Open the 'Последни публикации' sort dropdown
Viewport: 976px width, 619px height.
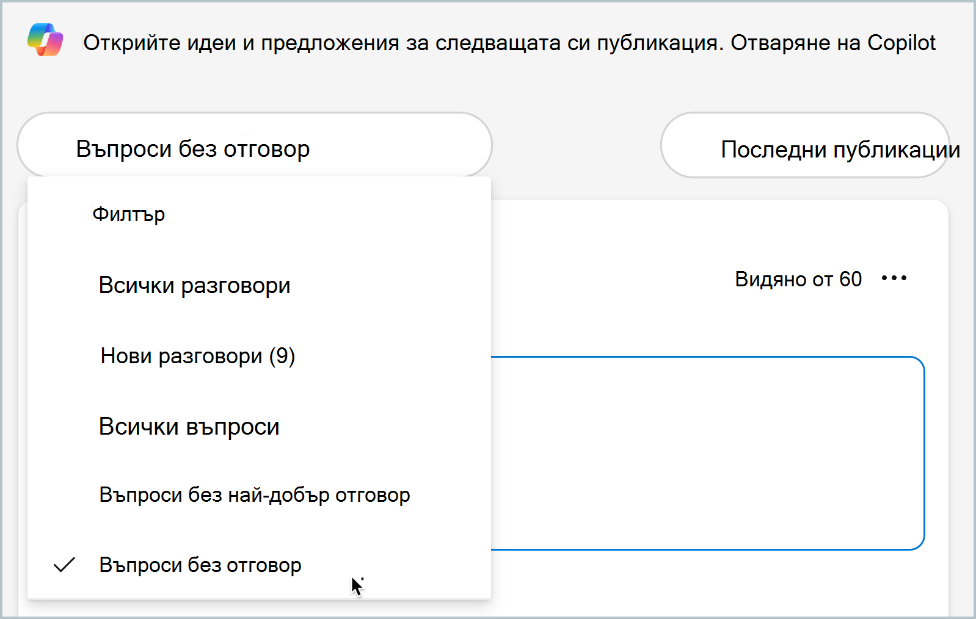pyautogui.click(x=806, y=145)
